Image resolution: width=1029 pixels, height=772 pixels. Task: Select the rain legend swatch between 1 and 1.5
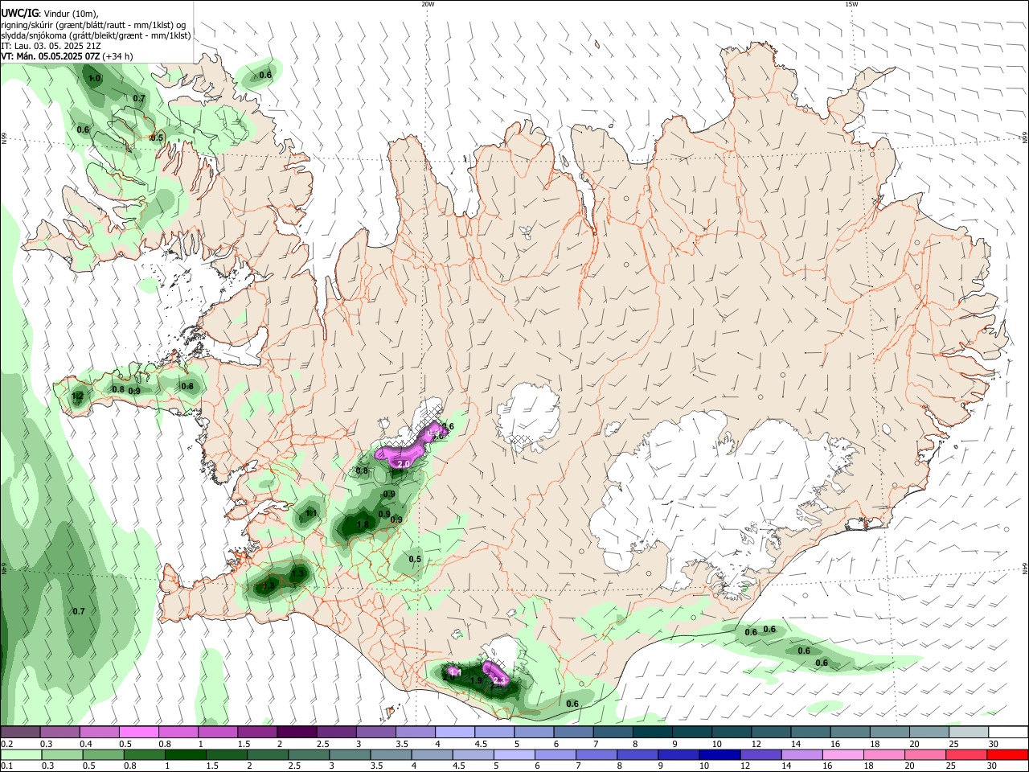[185, 754]
